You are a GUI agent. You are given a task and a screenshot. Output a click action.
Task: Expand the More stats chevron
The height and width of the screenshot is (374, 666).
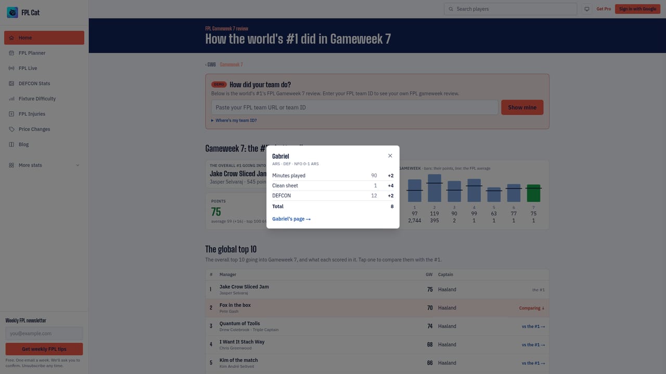78,165
